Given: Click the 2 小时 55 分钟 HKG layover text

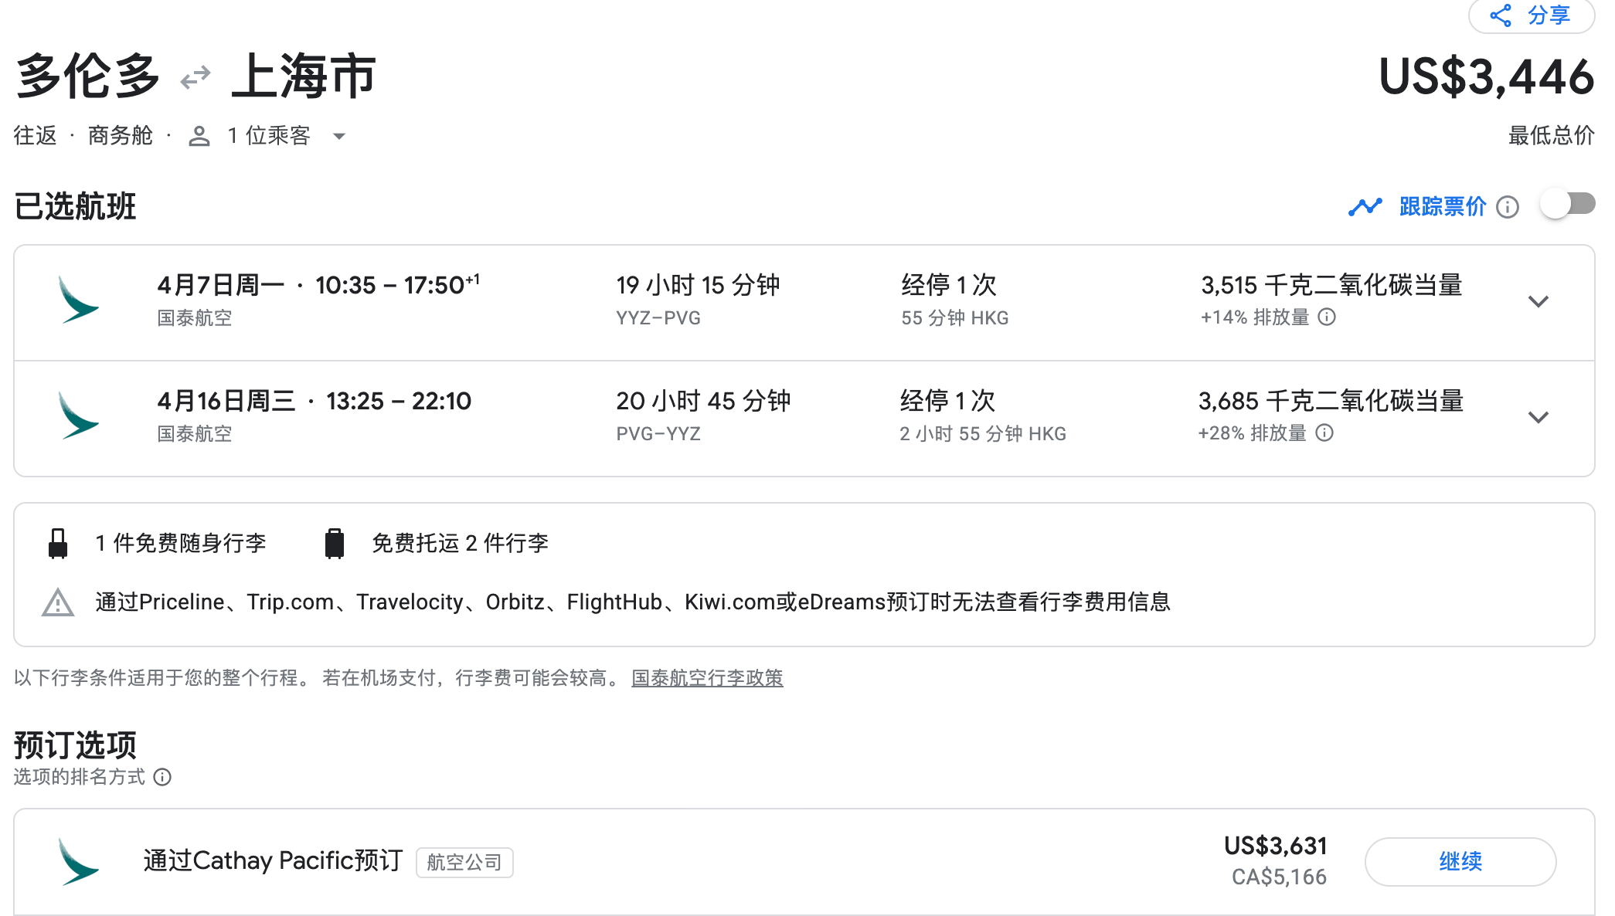Looking at the screenshot, I should (x=983, y=434).
